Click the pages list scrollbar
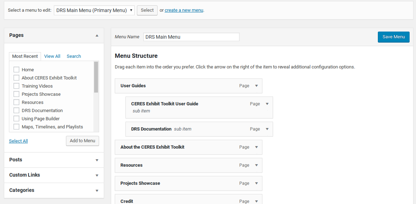The image size is (416, 204). click(96, 77)
